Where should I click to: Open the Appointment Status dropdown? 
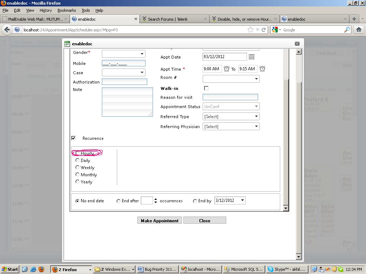pos(231,106)
